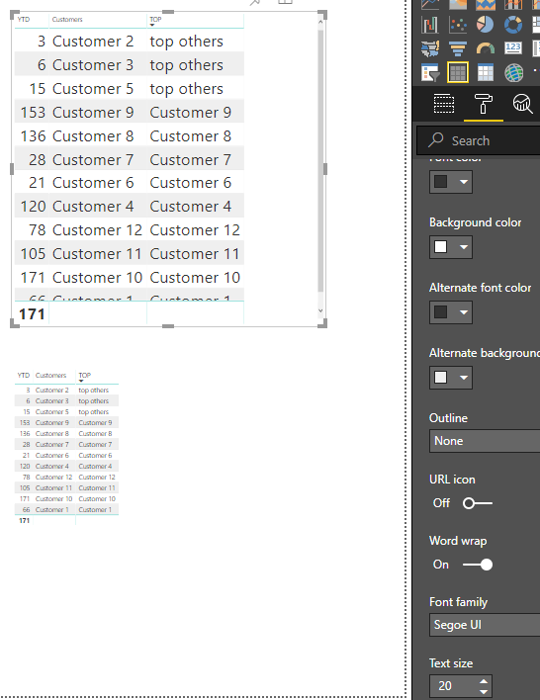Select the Card (123) visualization
The width and height of the screenshot is (540, 700).
click(513, 47)
